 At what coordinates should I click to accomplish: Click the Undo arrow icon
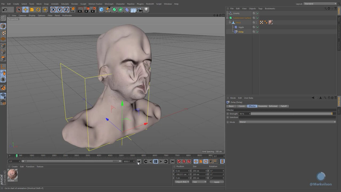coord(5,10)
